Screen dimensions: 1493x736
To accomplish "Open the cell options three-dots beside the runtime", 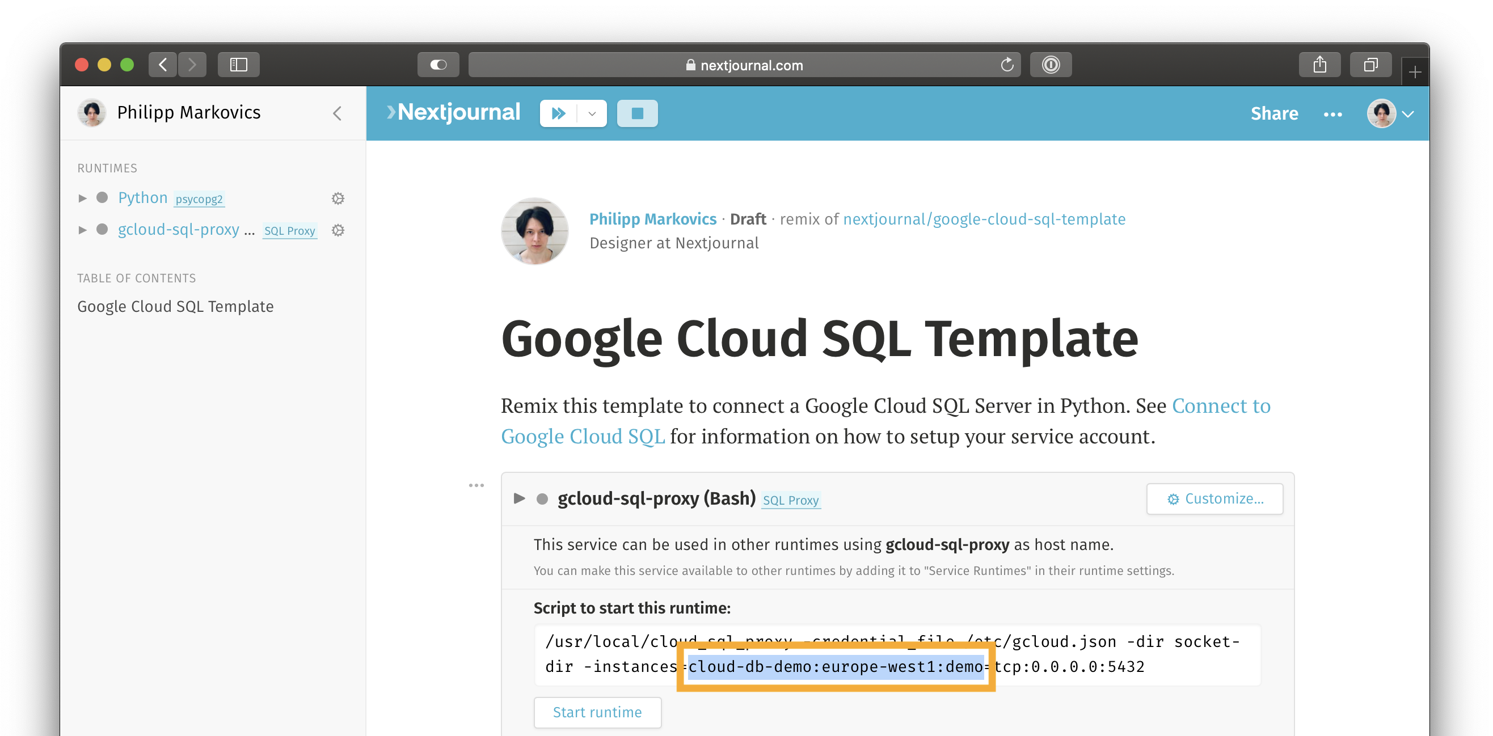I will tap(476, 485).
